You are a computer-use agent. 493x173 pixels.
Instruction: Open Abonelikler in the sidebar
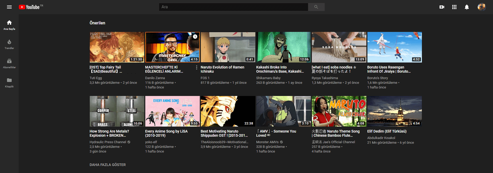point(9,64)
